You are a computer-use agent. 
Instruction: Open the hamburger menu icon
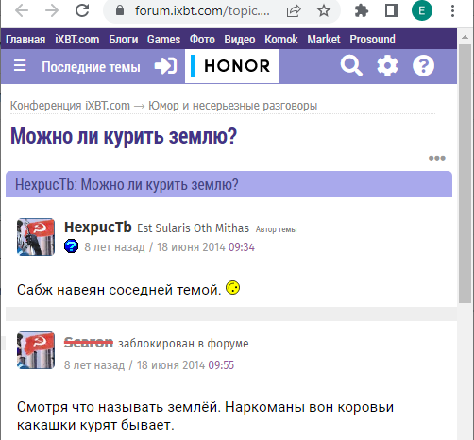(20, 66)
